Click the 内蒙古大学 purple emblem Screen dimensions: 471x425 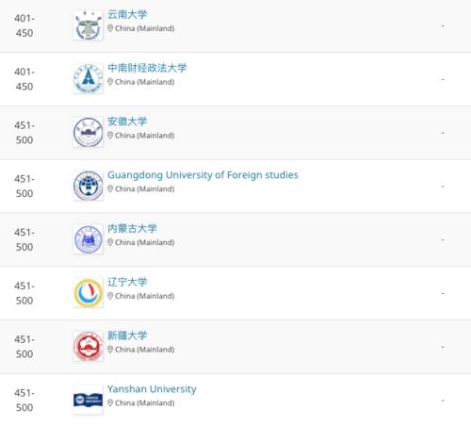click(x=89, y=239)
